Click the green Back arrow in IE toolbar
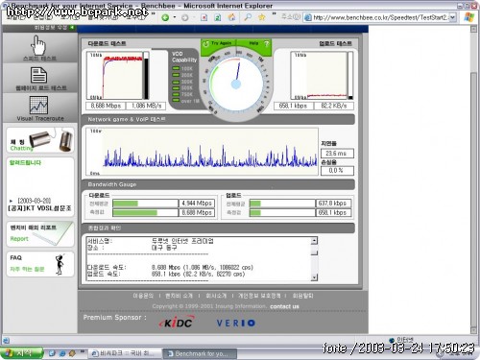Image resolution: width=480 pixels, height=360 pixels. tap(165, 17)
